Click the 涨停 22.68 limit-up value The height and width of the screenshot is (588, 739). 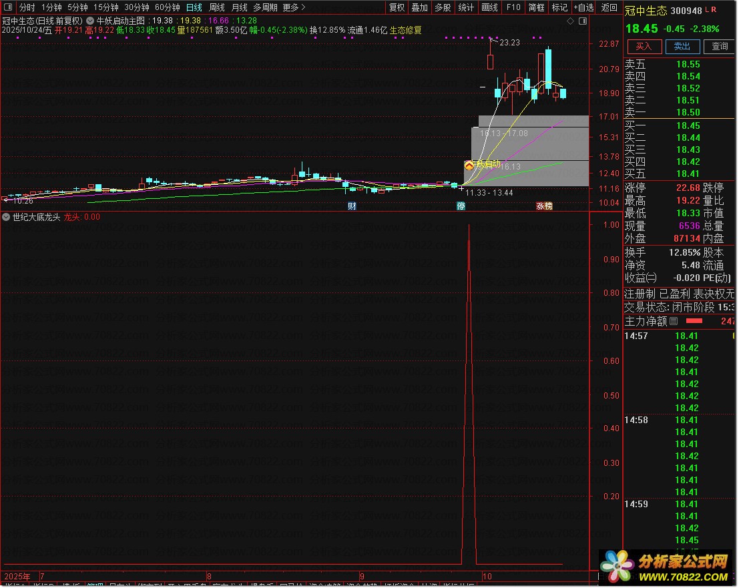click(x=688, y=188)
